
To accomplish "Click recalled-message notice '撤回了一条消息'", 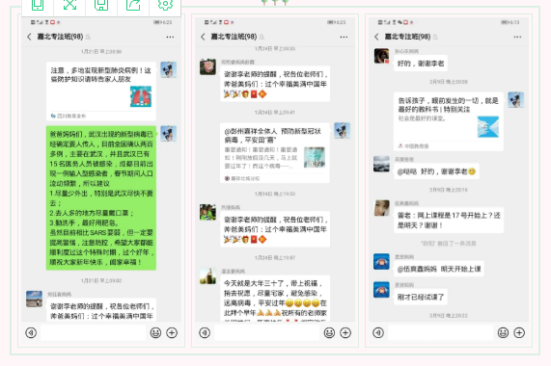I will tap(449, 244).
